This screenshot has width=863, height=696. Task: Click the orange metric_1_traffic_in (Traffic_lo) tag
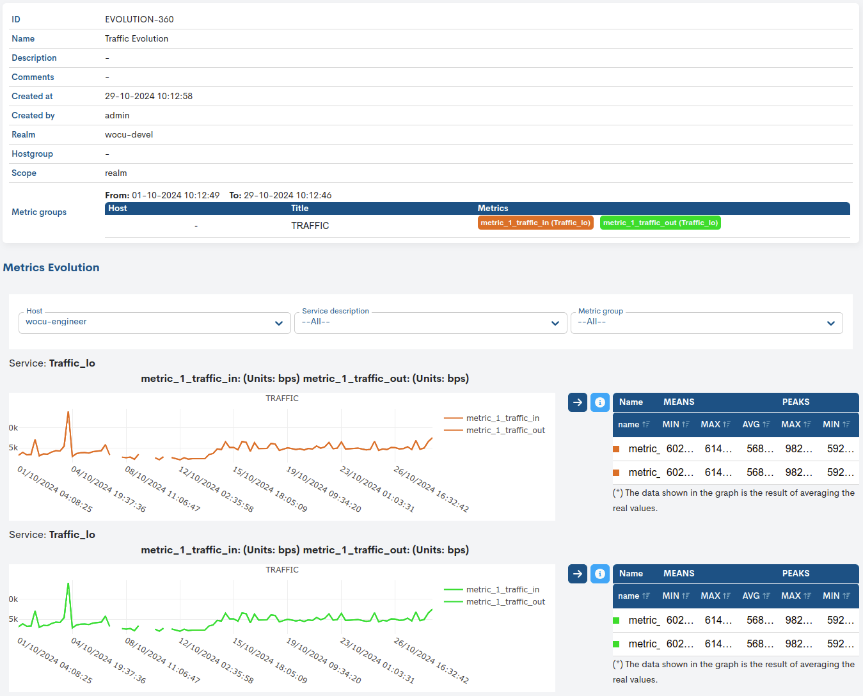[x=535, y=223]
